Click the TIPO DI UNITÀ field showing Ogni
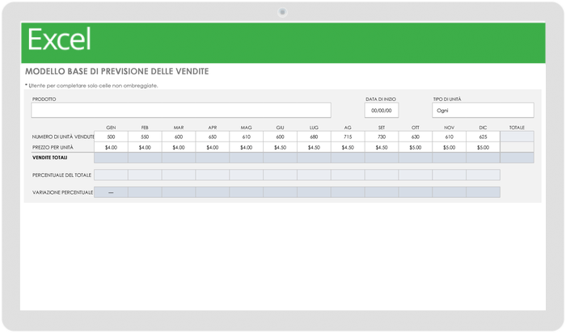Image resolution: width=566 pixels, height=333 pixels. [483, 111]
